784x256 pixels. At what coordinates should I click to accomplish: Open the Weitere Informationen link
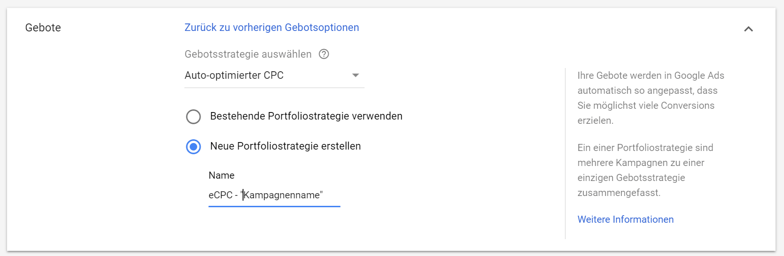coord(625,219)
